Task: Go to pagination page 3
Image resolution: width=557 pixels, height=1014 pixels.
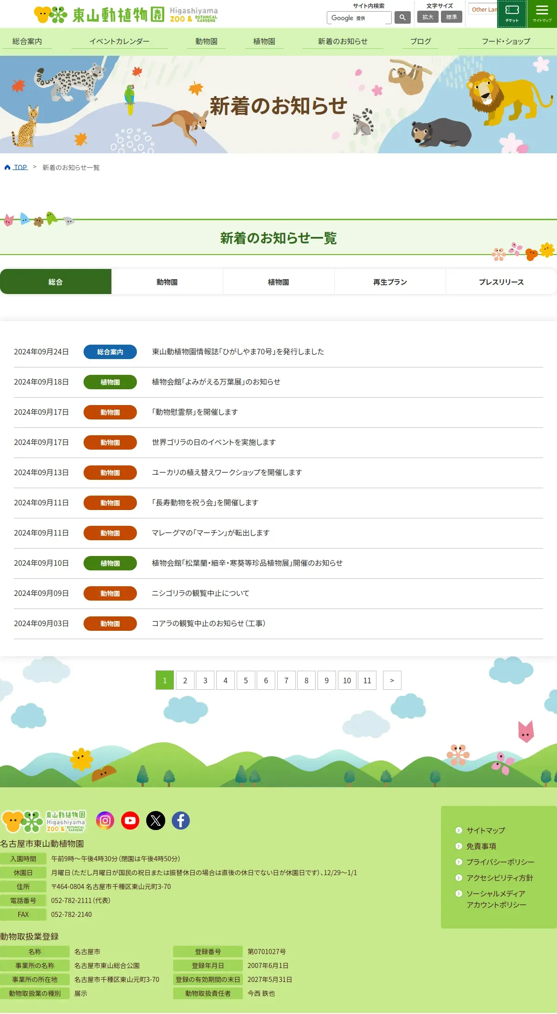Action: tap(205, 680)
